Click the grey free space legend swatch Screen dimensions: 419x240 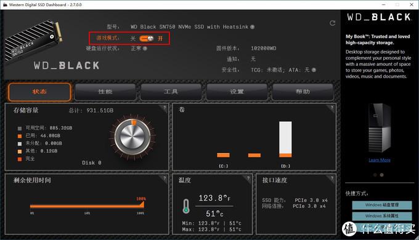[x=20, y=129]
